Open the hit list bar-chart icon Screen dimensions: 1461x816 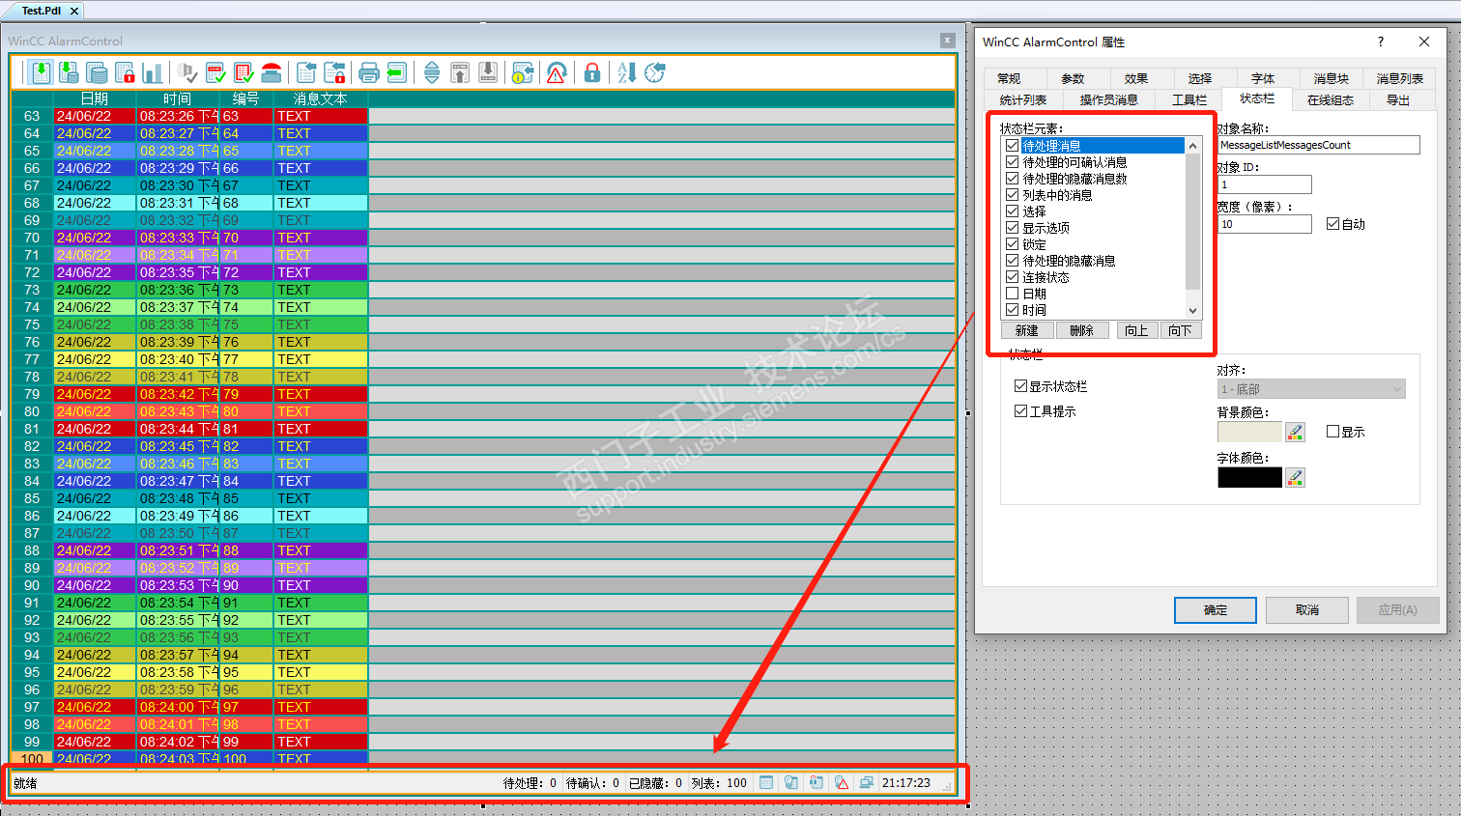click(153, 72)
